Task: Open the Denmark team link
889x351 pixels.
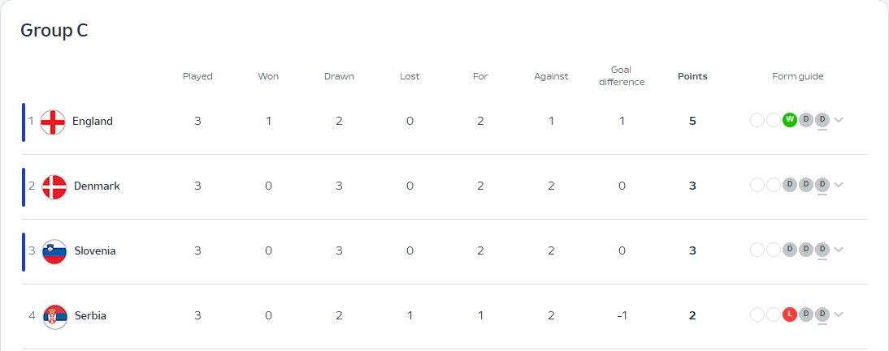Action: (97, 186)
